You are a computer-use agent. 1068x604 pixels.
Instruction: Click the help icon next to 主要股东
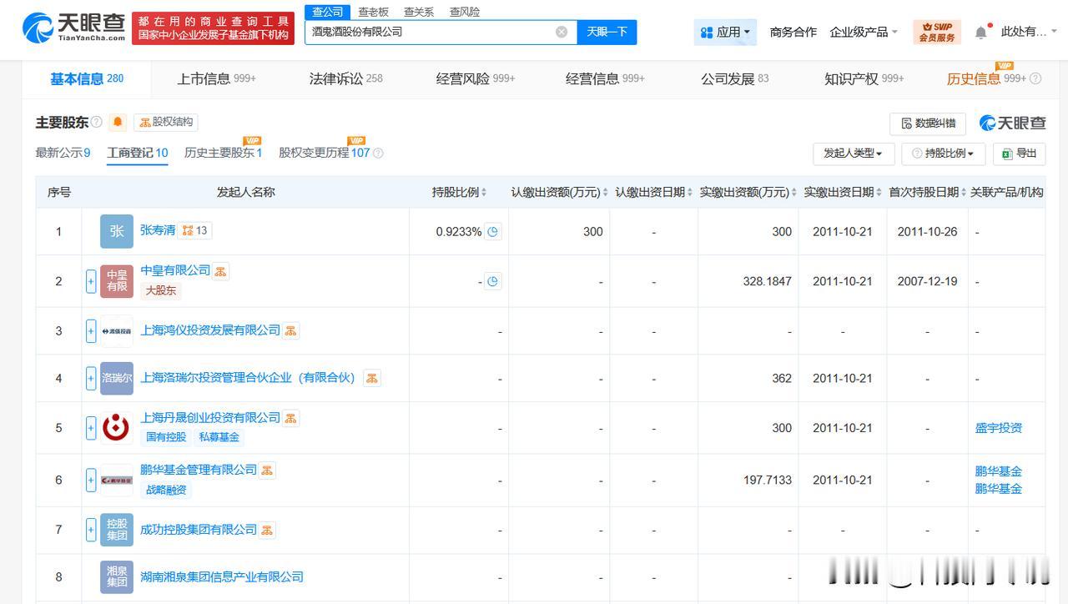tap(97, 123)
